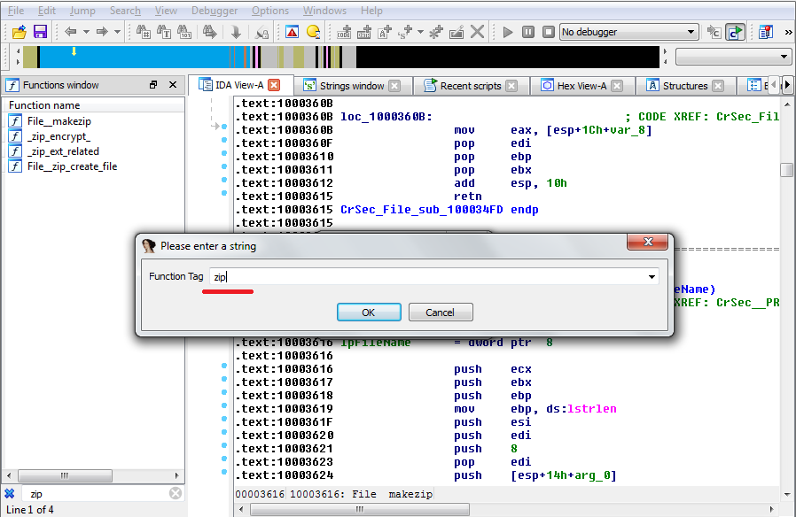Switch to the Strings window tab
Screen dimensions: 796x517
(352, 86)
